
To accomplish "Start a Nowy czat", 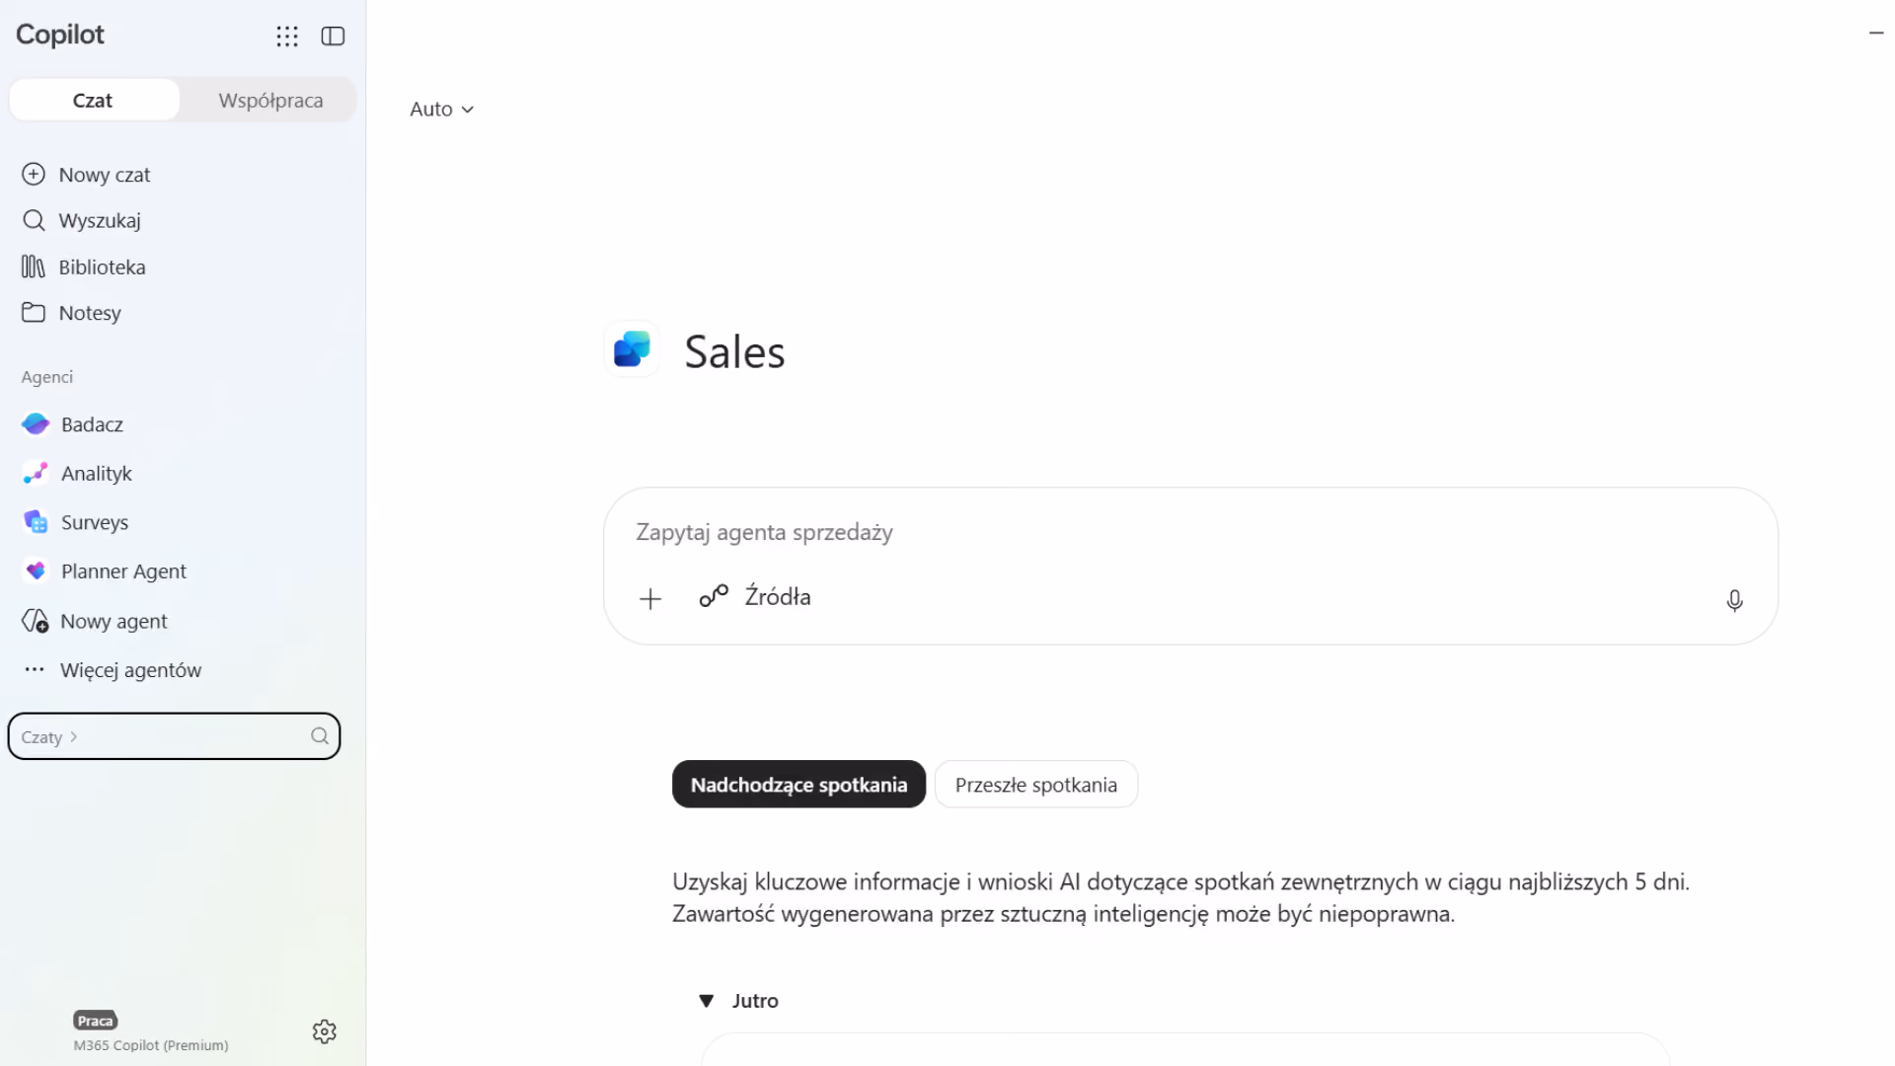I will tap(105, 175).
